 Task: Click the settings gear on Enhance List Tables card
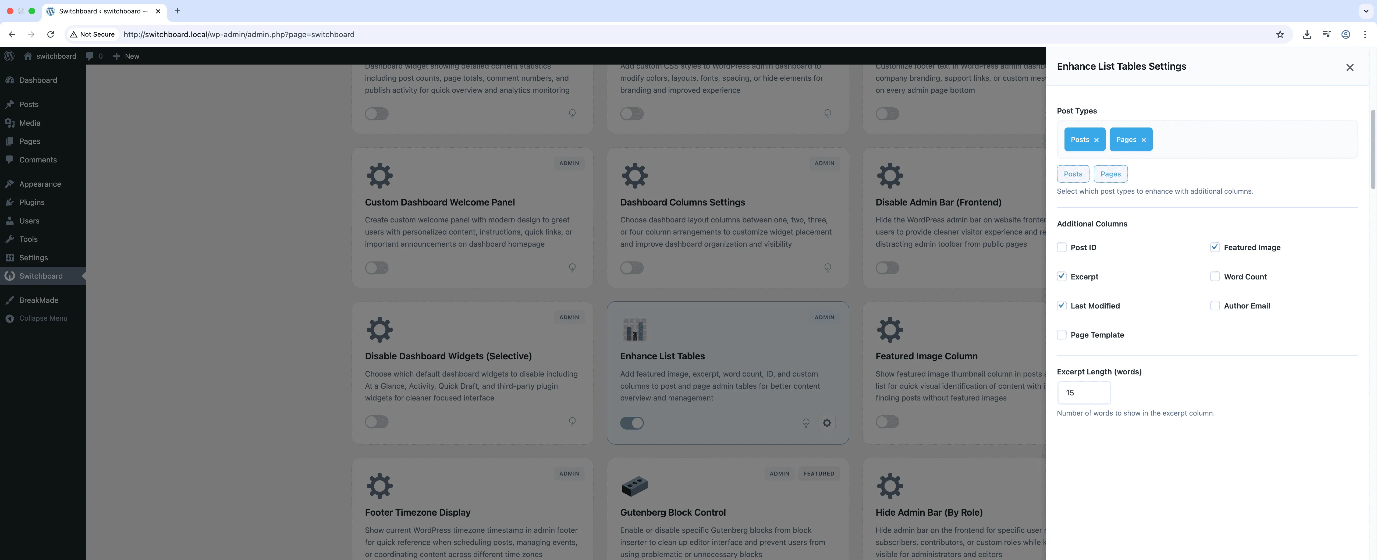point(827,423)
